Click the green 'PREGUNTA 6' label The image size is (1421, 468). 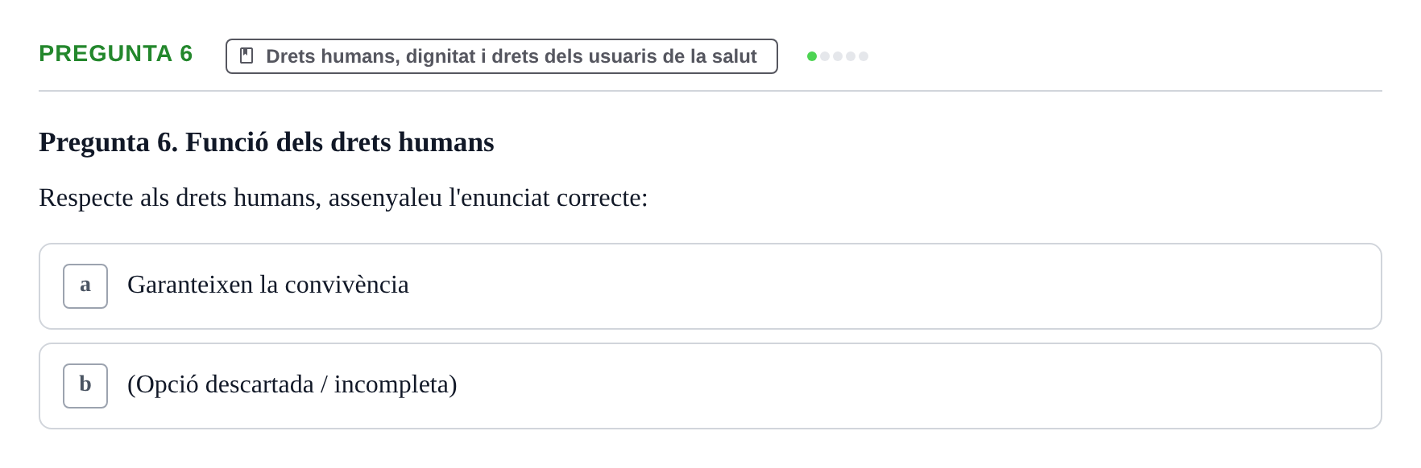(x=116, y=53)
